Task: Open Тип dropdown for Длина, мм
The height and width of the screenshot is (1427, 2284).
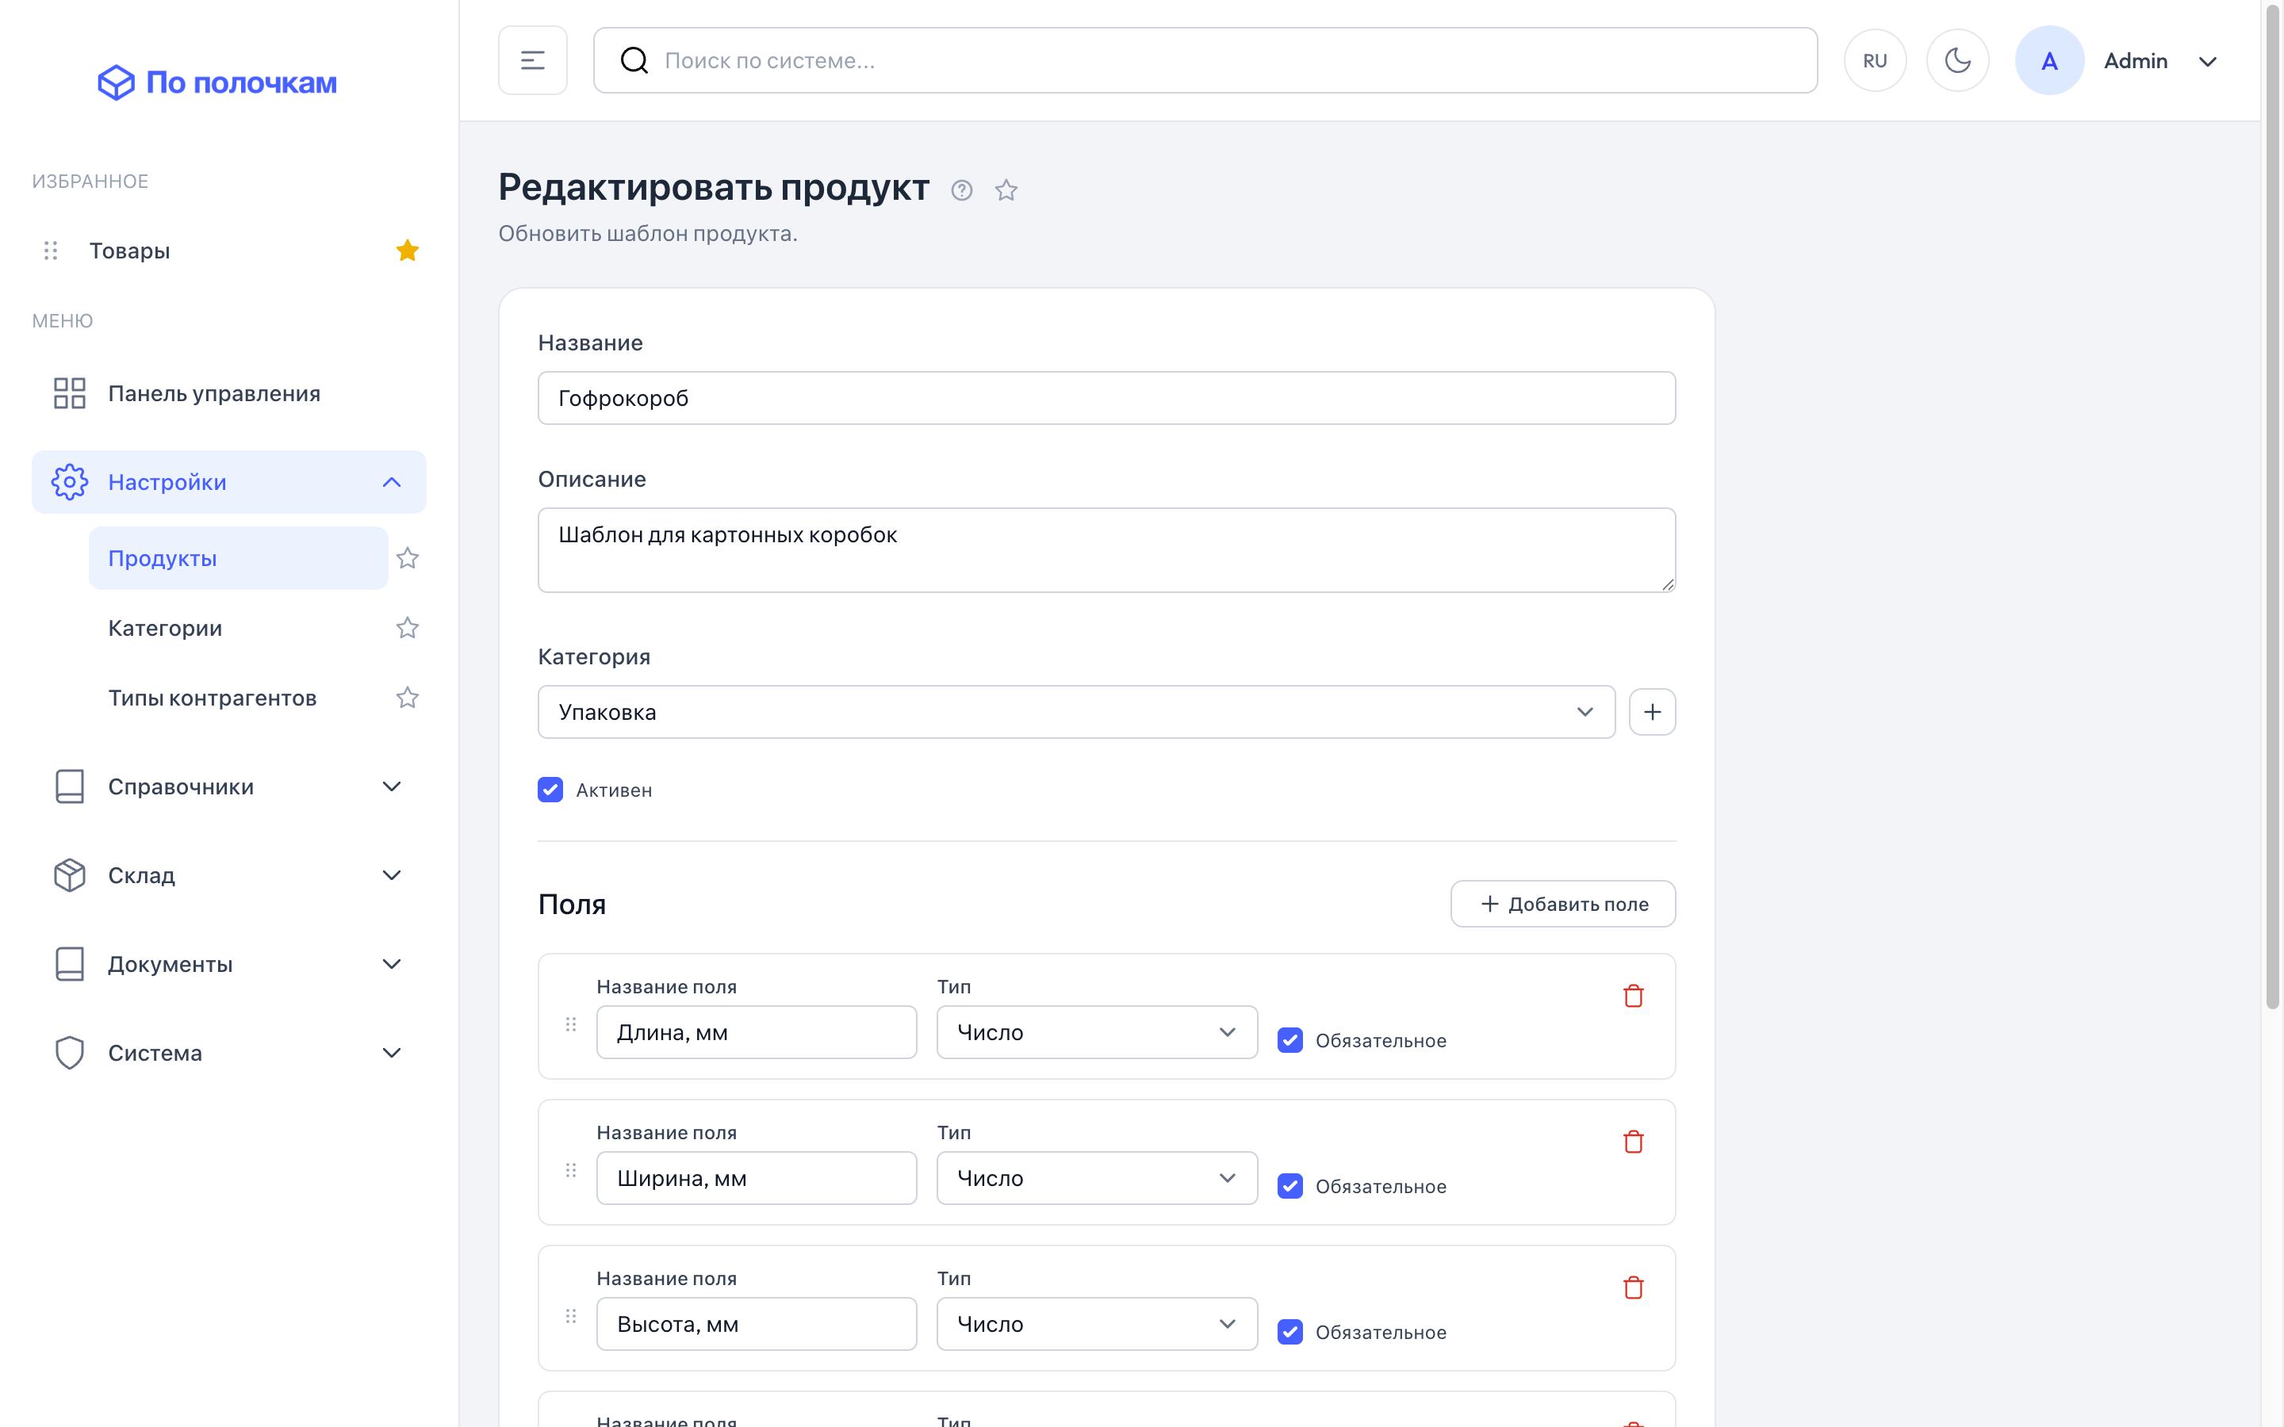Action: pos(1098,1032)
